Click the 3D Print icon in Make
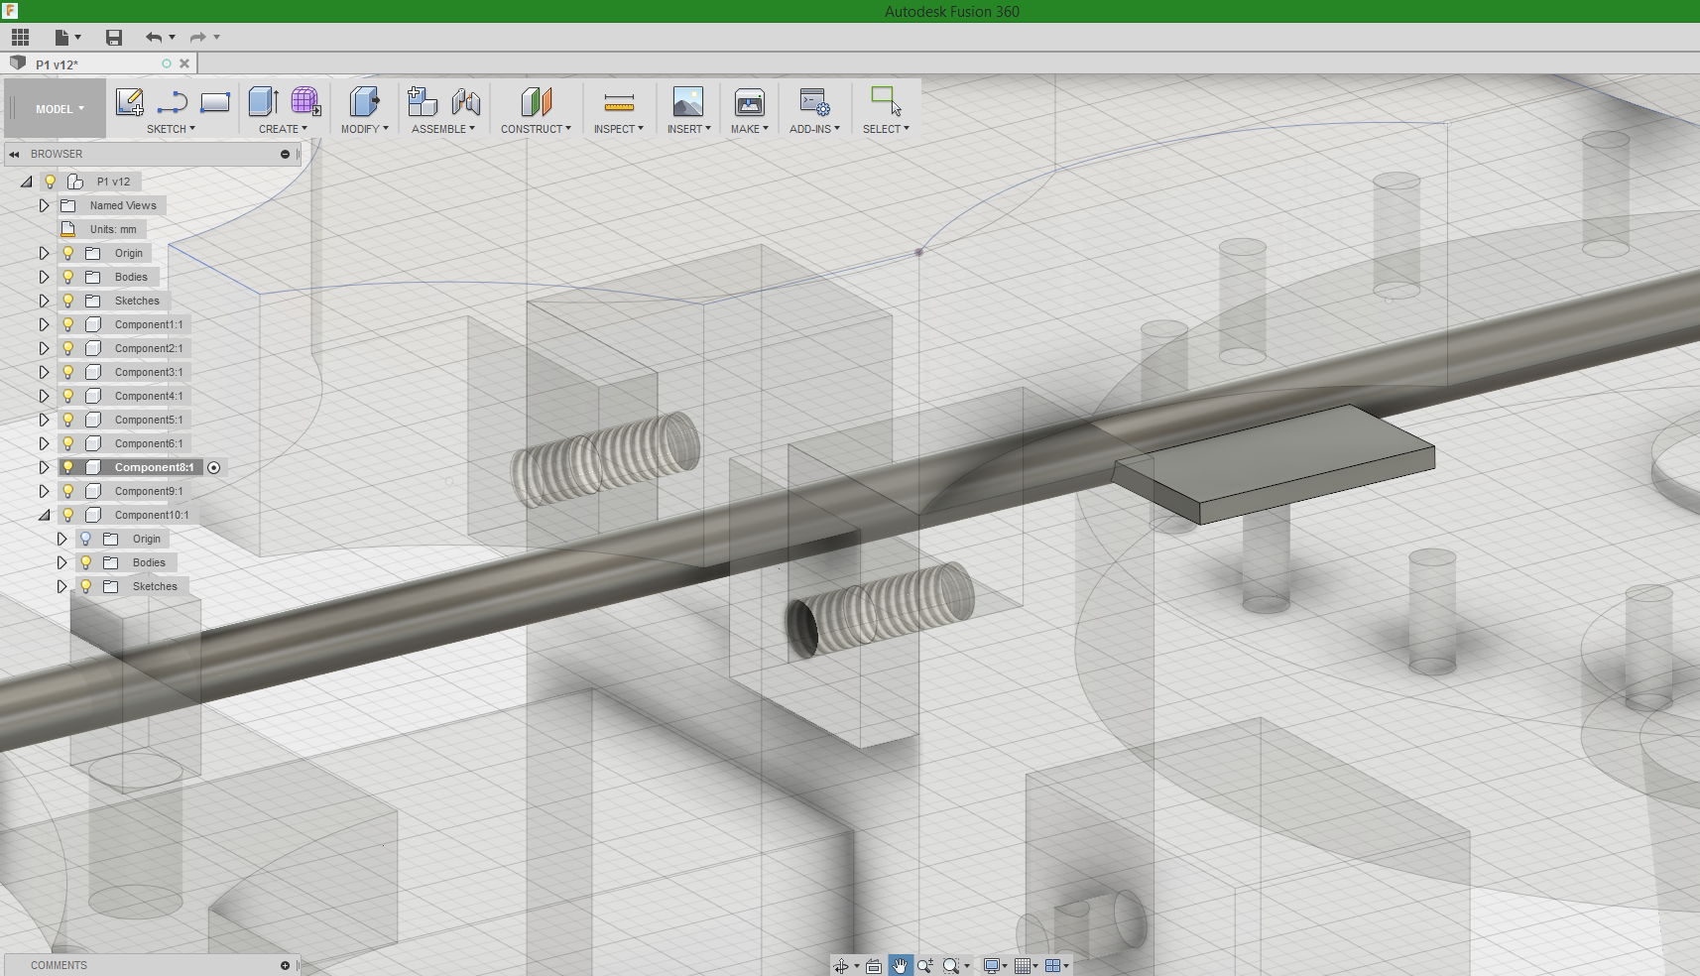 click(750, 101)
